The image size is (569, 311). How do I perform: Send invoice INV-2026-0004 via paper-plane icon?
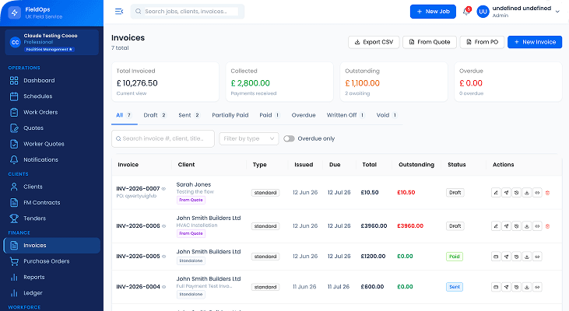pos(506,287)
